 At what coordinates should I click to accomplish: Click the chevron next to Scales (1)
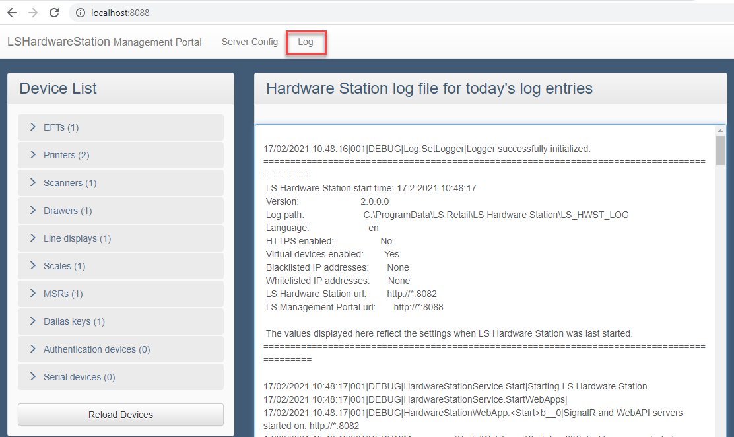pos(33,266)
